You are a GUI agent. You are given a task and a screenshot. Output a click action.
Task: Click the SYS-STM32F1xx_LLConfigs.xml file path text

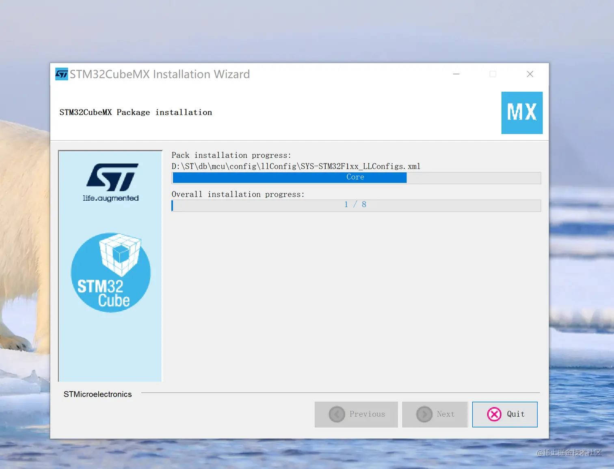(296, 166)
